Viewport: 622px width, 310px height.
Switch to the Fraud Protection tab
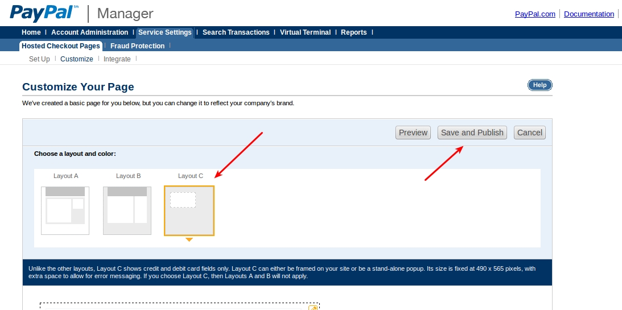[x=137, y=46]
